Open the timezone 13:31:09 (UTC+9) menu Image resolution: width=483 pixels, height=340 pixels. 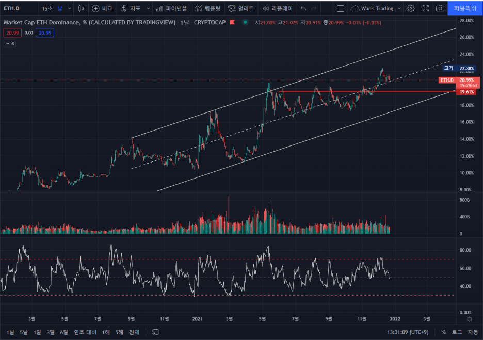point(408,332)
